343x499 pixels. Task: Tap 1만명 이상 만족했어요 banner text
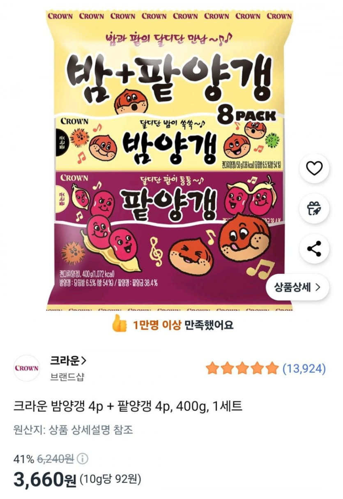tap(183, 325)
